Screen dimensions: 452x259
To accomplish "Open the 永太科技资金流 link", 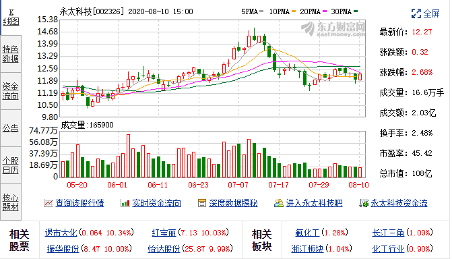I will (x=399, y=203).
